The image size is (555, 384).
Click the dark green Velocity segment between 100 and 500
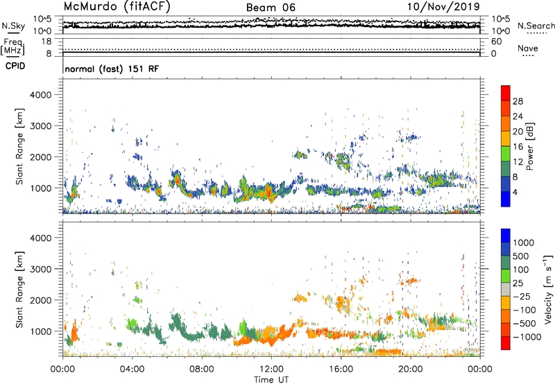pyautogui.click(x=506, y=263)
